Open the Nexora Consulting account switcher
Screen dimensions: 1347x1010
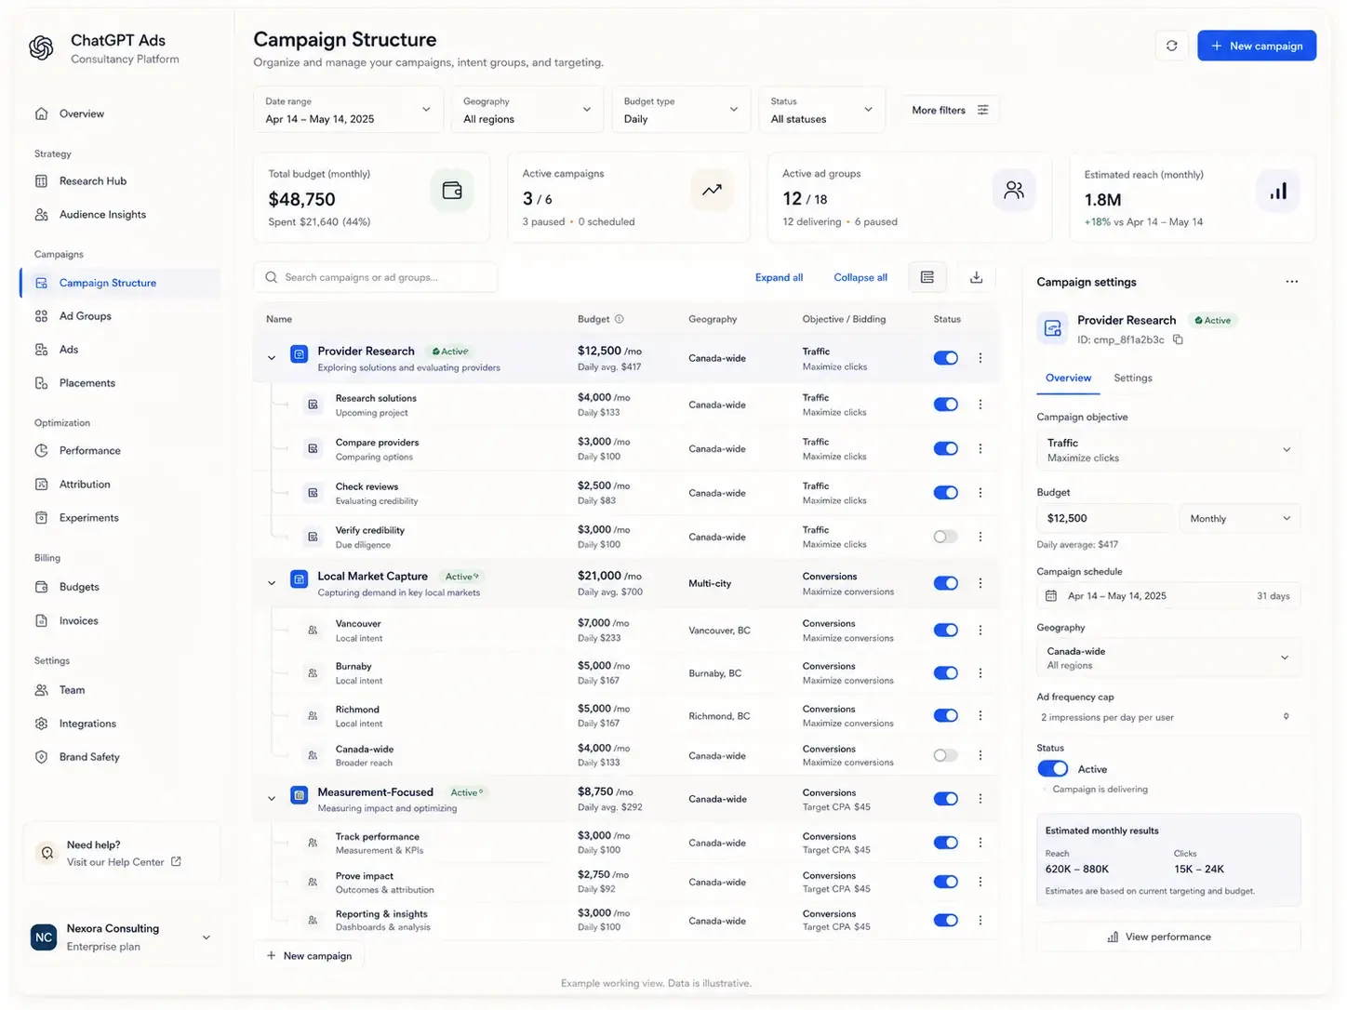click(121, 937)
